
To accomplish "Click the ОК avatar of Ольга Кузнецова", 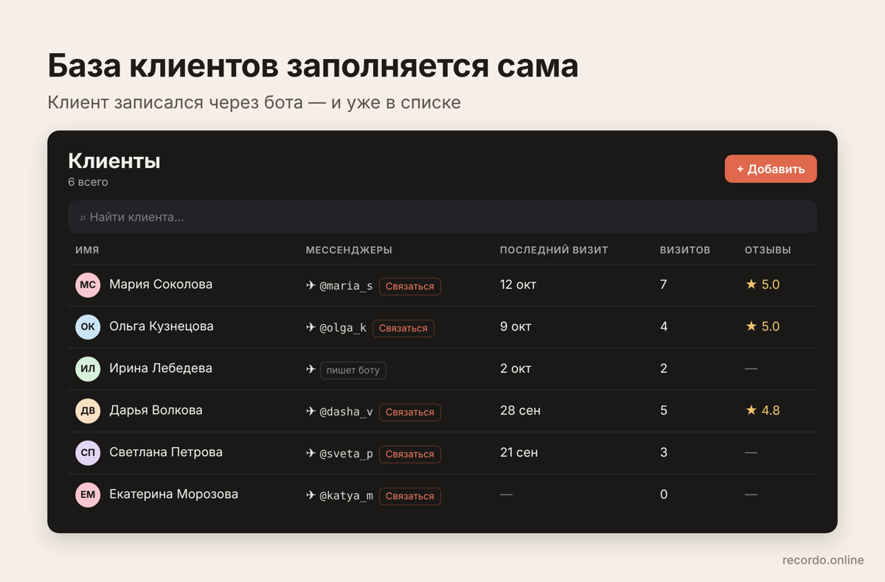I will [88, 327].
